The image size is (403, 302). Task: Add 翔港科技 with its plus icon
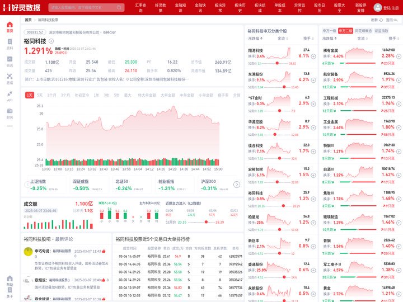pos(313,56)
